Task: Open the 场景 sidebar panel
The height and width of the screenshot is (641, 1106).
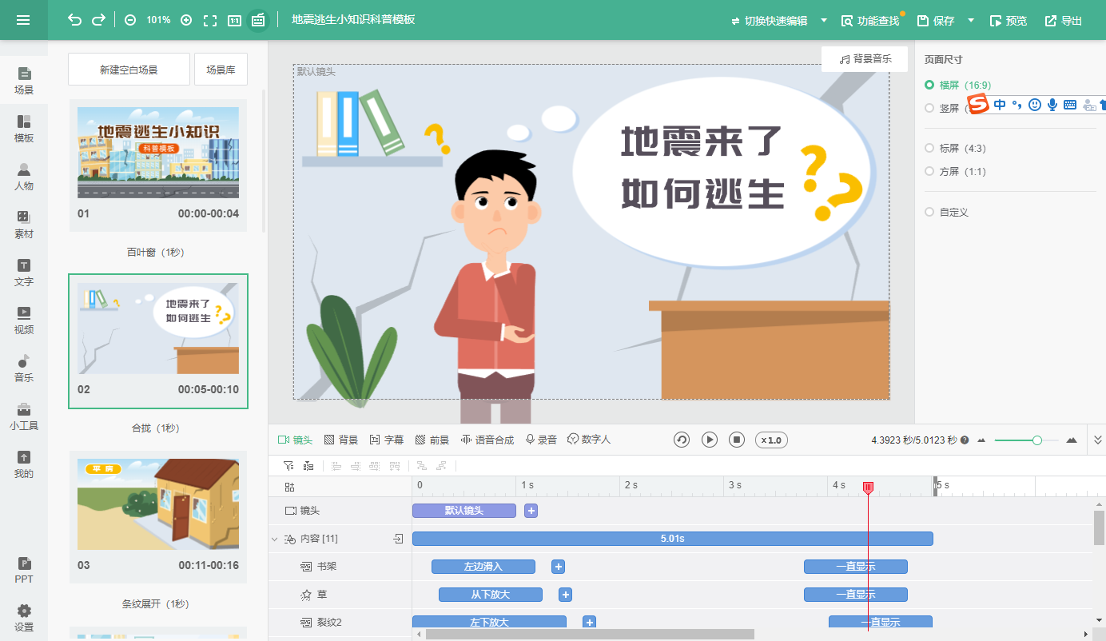Action: [x=24, y=81]
